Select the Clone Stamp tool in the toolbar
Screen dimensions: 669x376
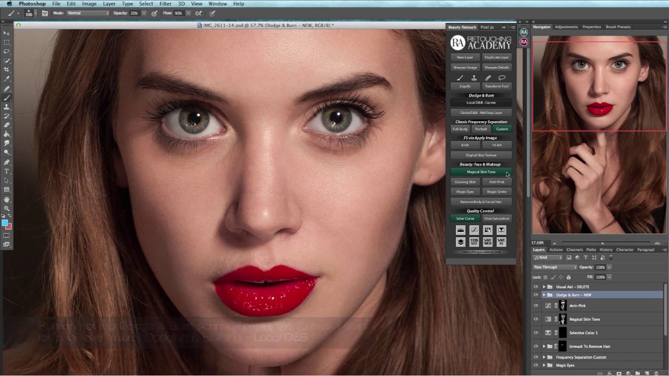point(7,107)
